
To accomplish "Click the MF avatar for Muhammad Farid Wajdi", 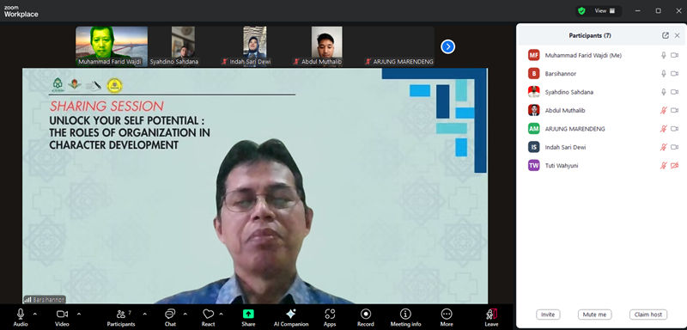I will [x=533, y=55].
